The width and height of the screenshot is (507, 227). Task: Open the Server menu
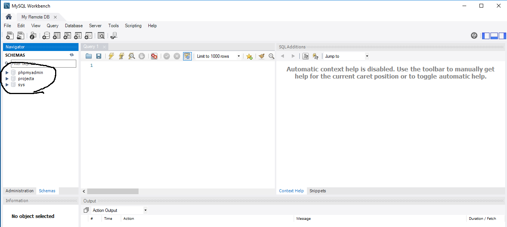95,26
